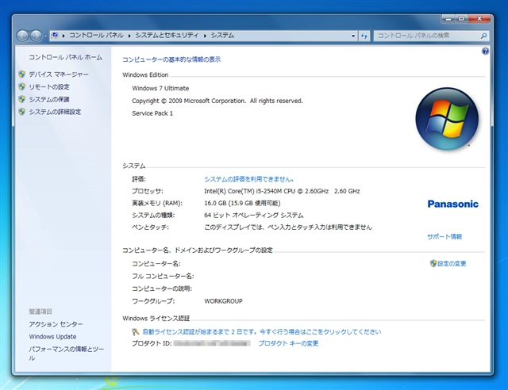Click the Intel Core i5-2540M processor value
Viewport: 508px width, 390px height.
click(282, 191)
